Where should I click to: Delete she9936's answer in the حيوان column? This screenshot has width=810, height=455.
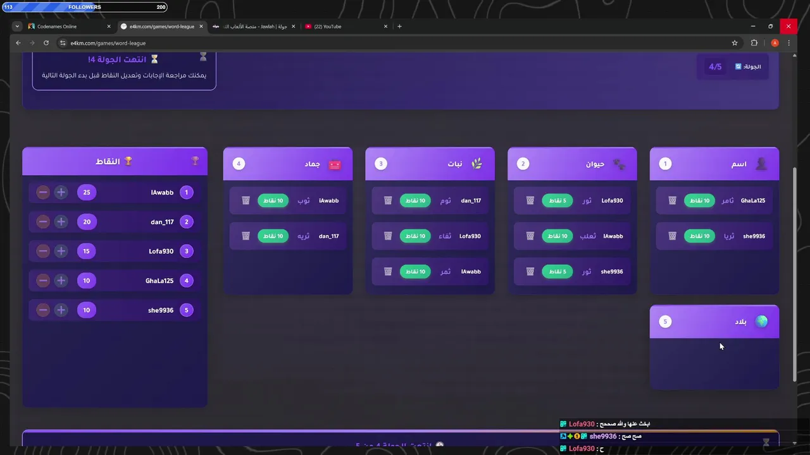[x=530, y=271]
